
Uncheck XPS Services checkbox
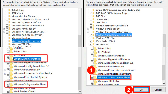point(91,44)
